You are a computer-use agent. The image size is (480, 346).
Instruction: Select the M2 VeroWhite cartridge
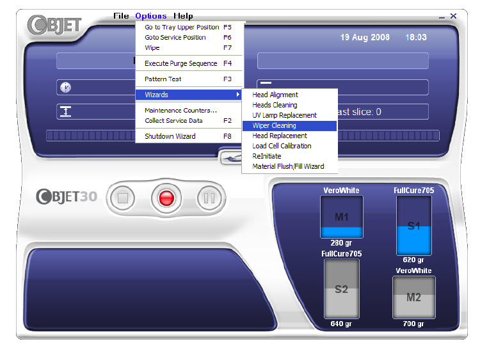click(x=413, y=297)
